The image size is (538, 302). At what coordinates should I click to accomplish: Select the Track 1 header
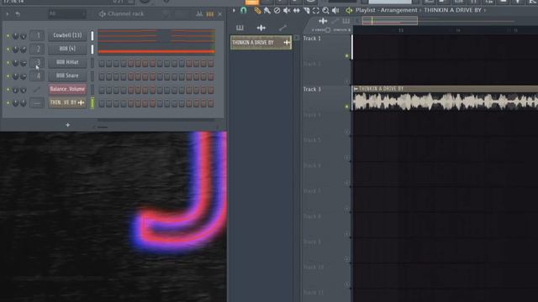(326, 47)
